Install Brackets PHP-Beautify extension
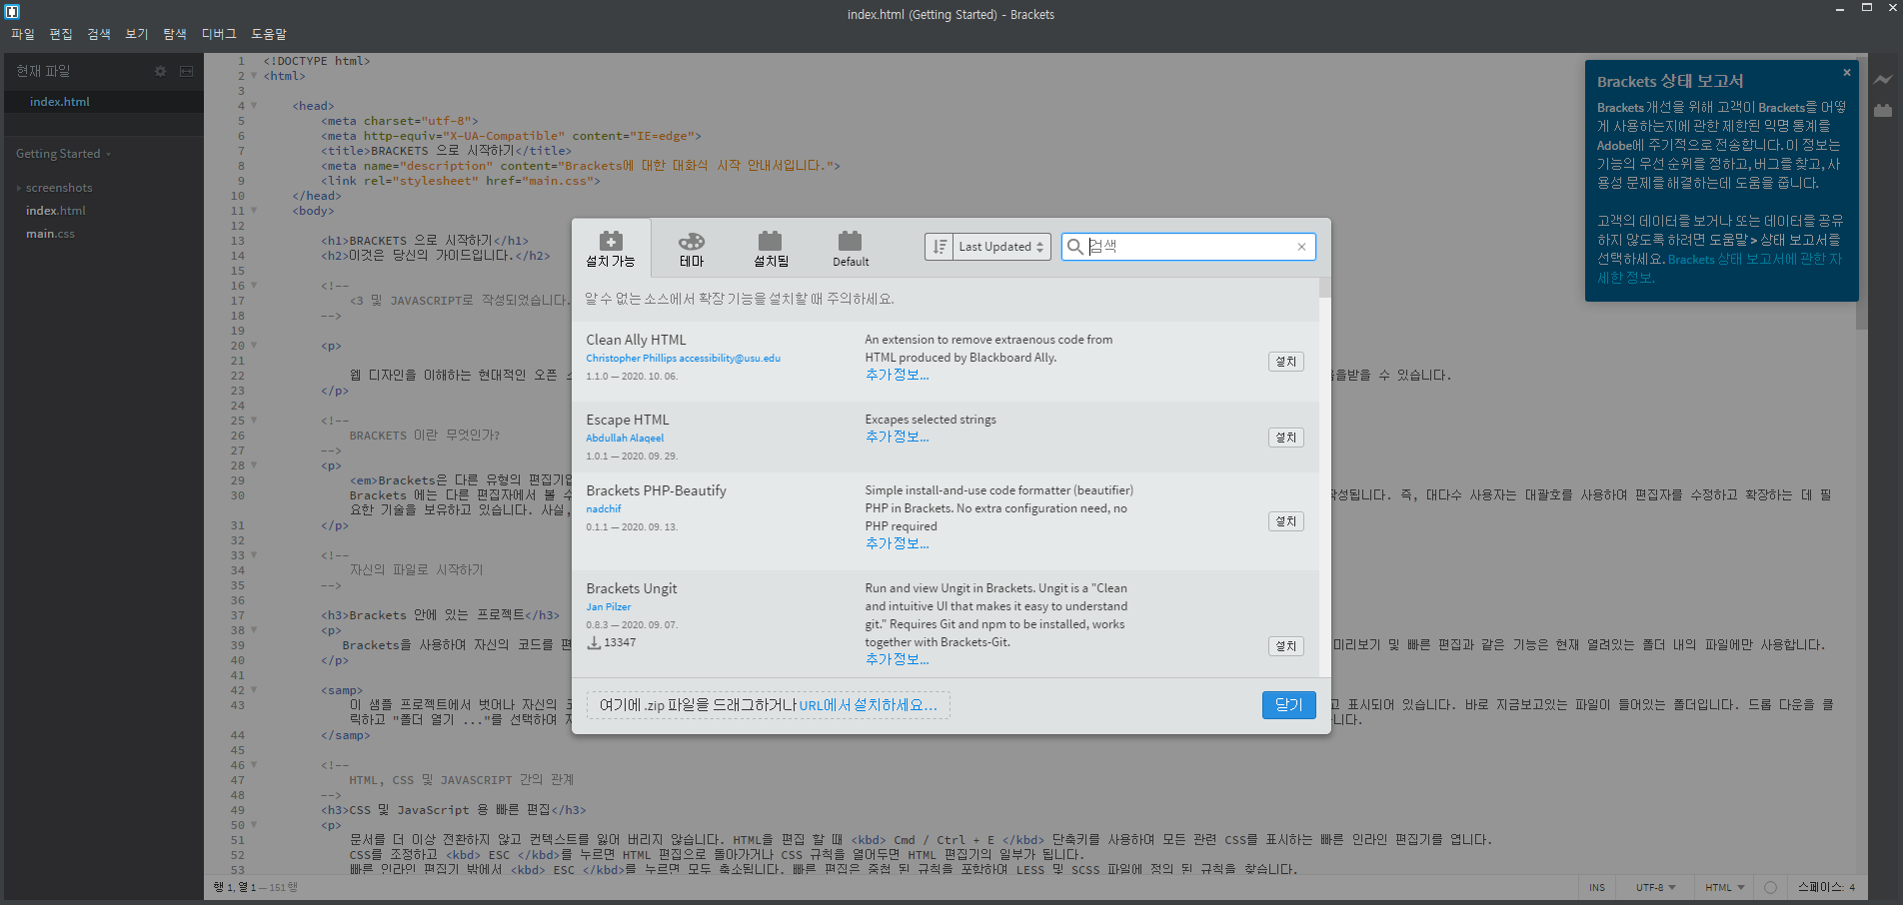Viewport: 1903px width, 905px height. tap(1286, 521)
